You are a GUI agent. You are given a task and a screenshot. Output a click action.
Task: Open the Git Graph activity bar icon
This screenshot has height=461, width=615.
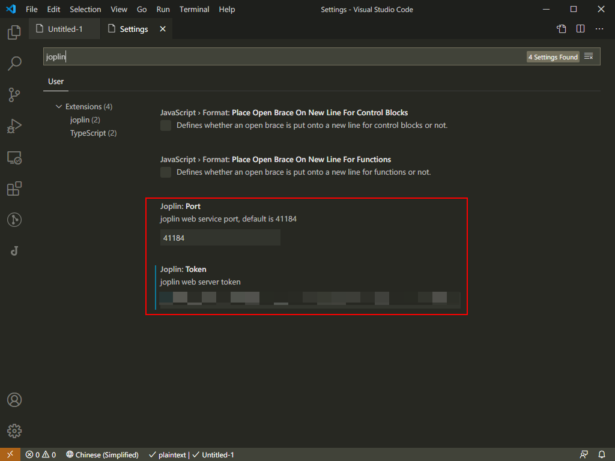[14, 220]
